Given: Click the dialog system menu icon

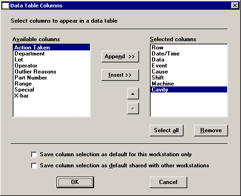Looking at the screenshot, I should (x=6, y=6).
